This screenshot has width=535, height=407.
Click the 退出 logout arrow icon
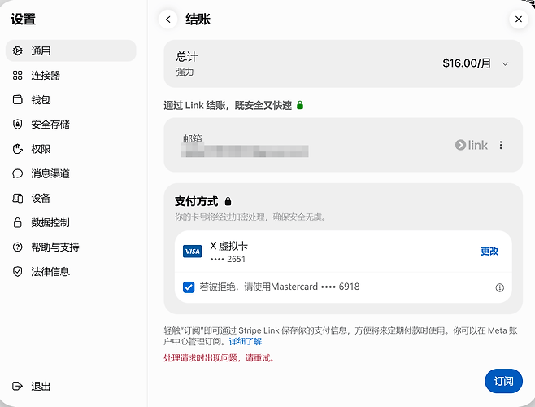[x=17, y=386]
